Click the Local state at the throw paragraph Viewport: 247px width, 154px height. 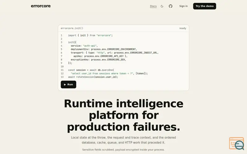click(123, 140)
